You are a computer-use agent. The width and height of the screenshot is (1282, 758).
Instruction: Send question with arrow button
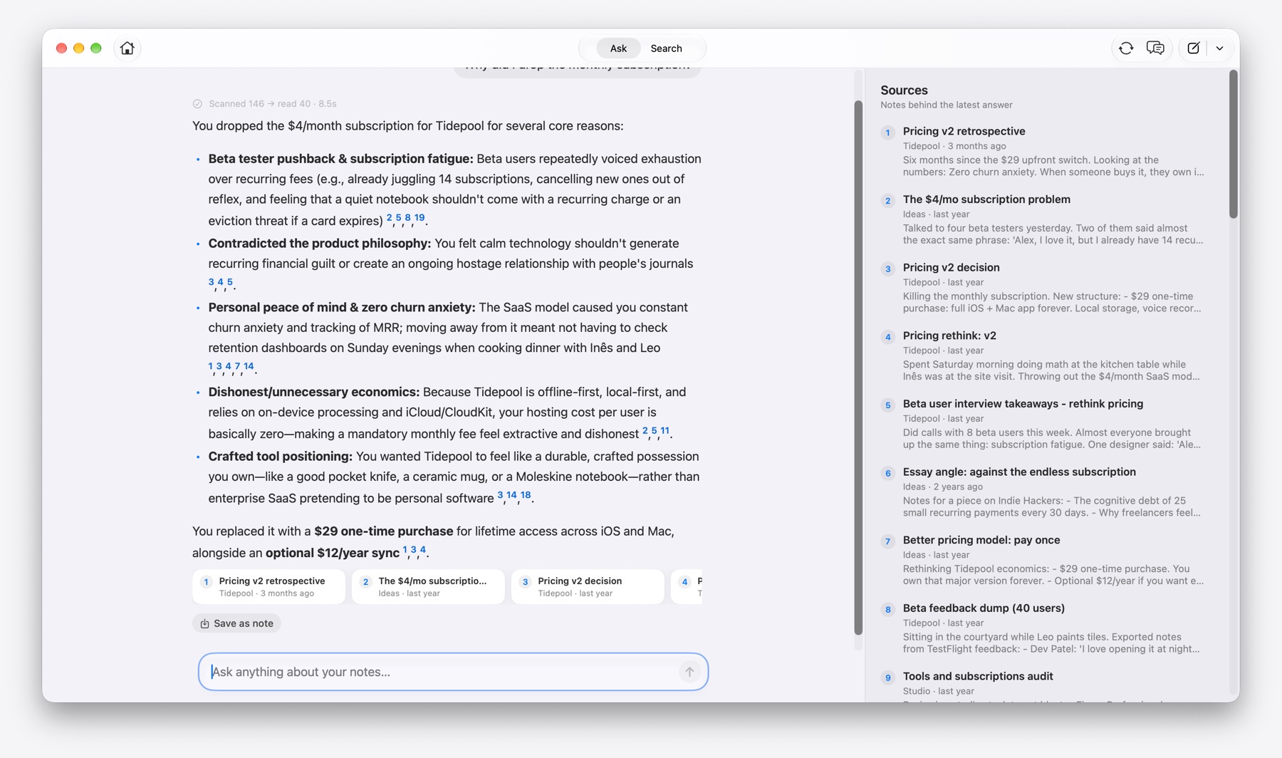(x=689, y=672)
